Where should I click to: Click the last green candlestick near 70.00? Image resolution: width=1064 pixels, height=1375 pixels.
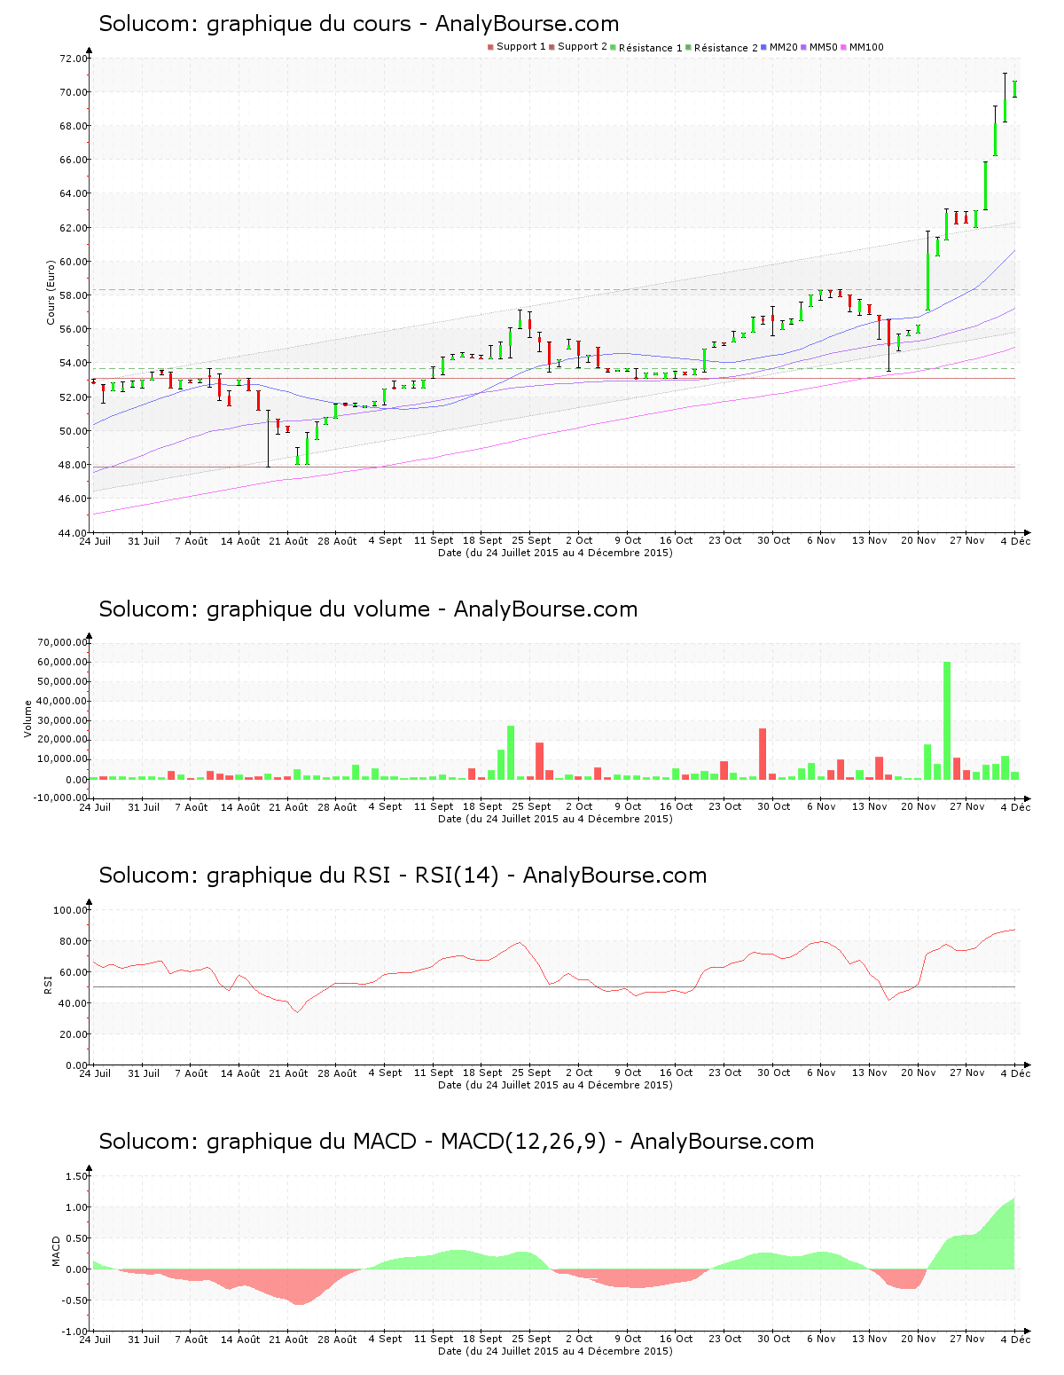tap(1014, 89)
